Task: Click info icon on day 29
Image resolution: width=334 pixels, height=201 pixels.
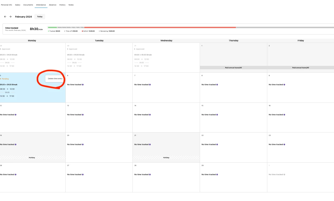Action: coord(217,175)
